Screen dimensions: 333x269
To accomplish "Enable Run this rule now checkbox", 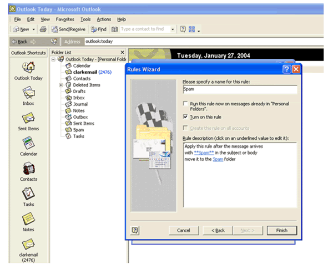I will pyautogui.click(x=185, y=104).
